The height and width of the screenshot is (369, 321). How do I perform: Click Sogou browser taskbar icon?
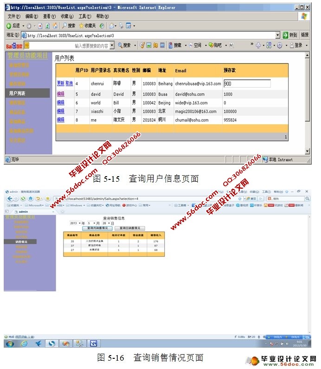click(x=52, y=344)
